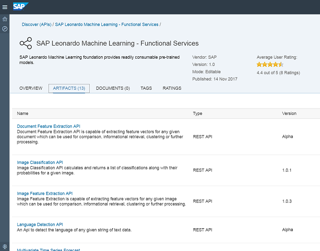Screen dimensions: 320x251
Task: Open the Discover (APIs) breadcrumb link
Action: point(36,24)
